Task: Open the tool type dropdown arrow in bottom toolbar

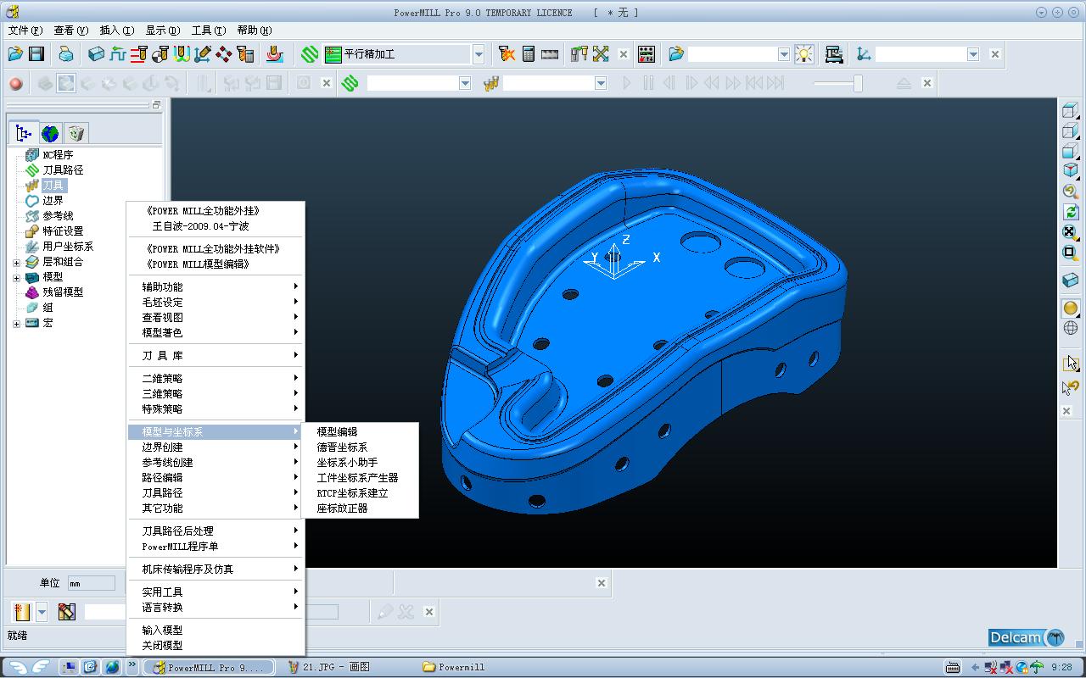Action: (x=41, y=612)
